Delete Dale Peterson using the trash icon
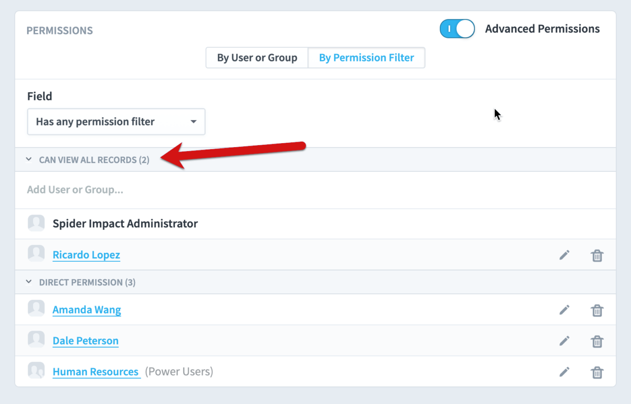Viewport: 631px width, 404px height. click(x=597, y=341)
